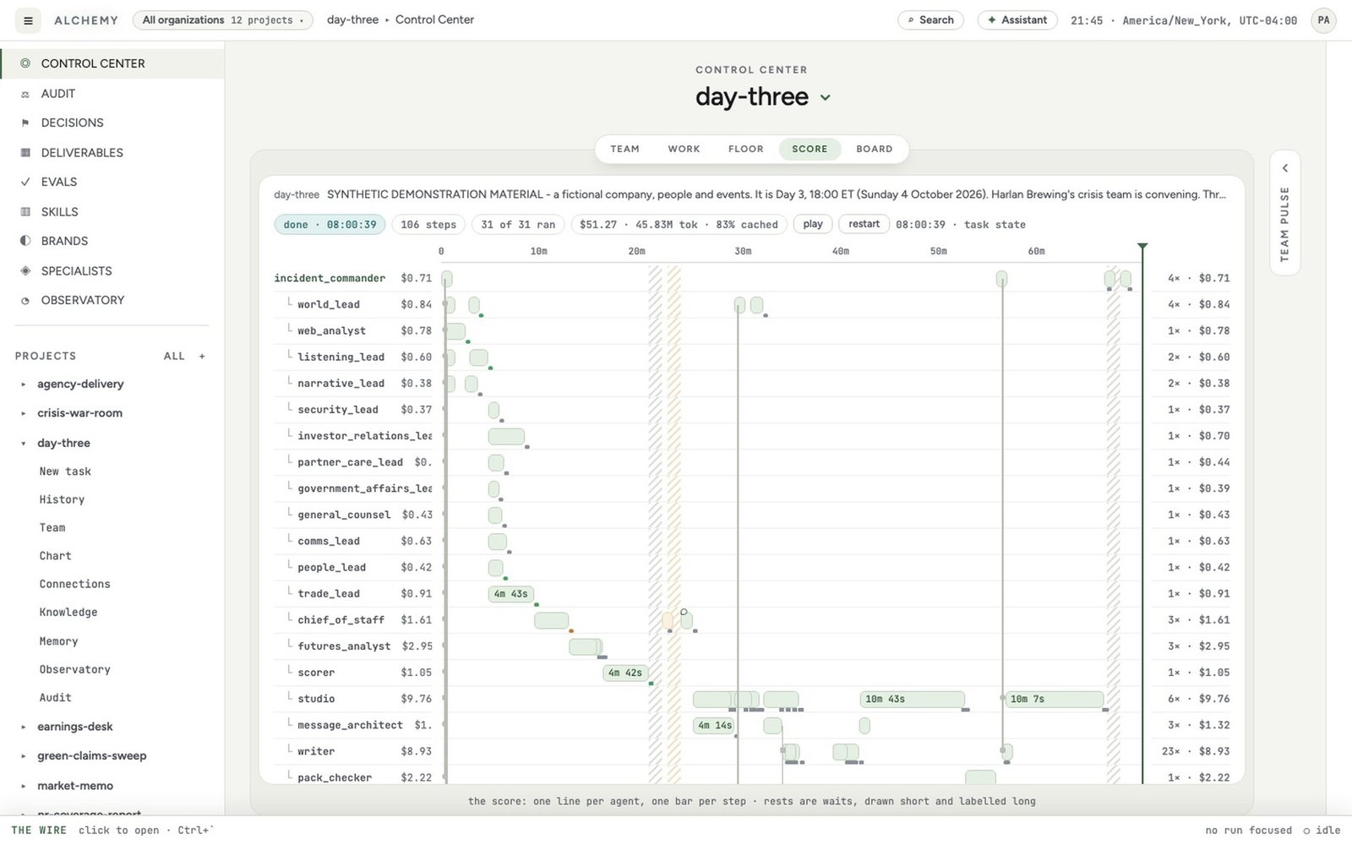This screenshot has width=1352, height=845.
Task: Expand the agency-delivery project
Action: point(23,384)
